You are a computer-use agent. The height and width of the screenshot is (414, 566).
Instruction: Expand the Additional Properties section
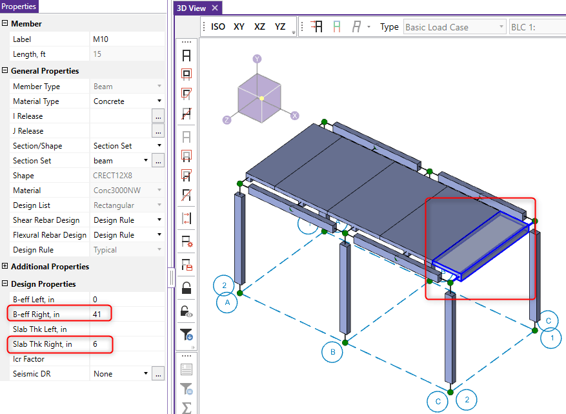click(x=5, y=266)
